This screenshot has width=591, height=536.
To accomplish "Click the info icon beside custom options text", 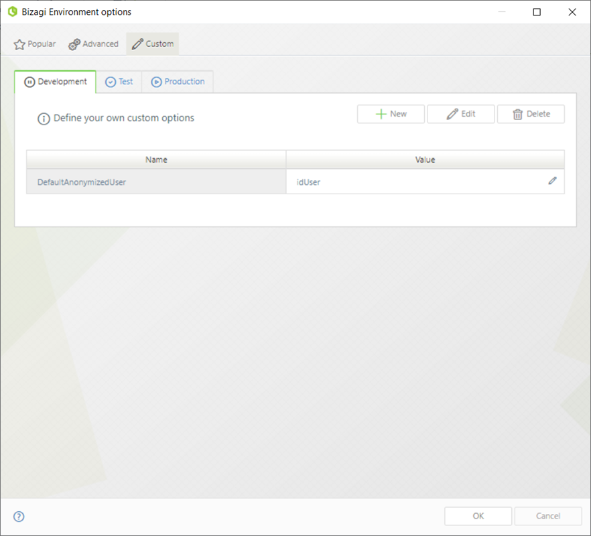I will pos(44,119).
